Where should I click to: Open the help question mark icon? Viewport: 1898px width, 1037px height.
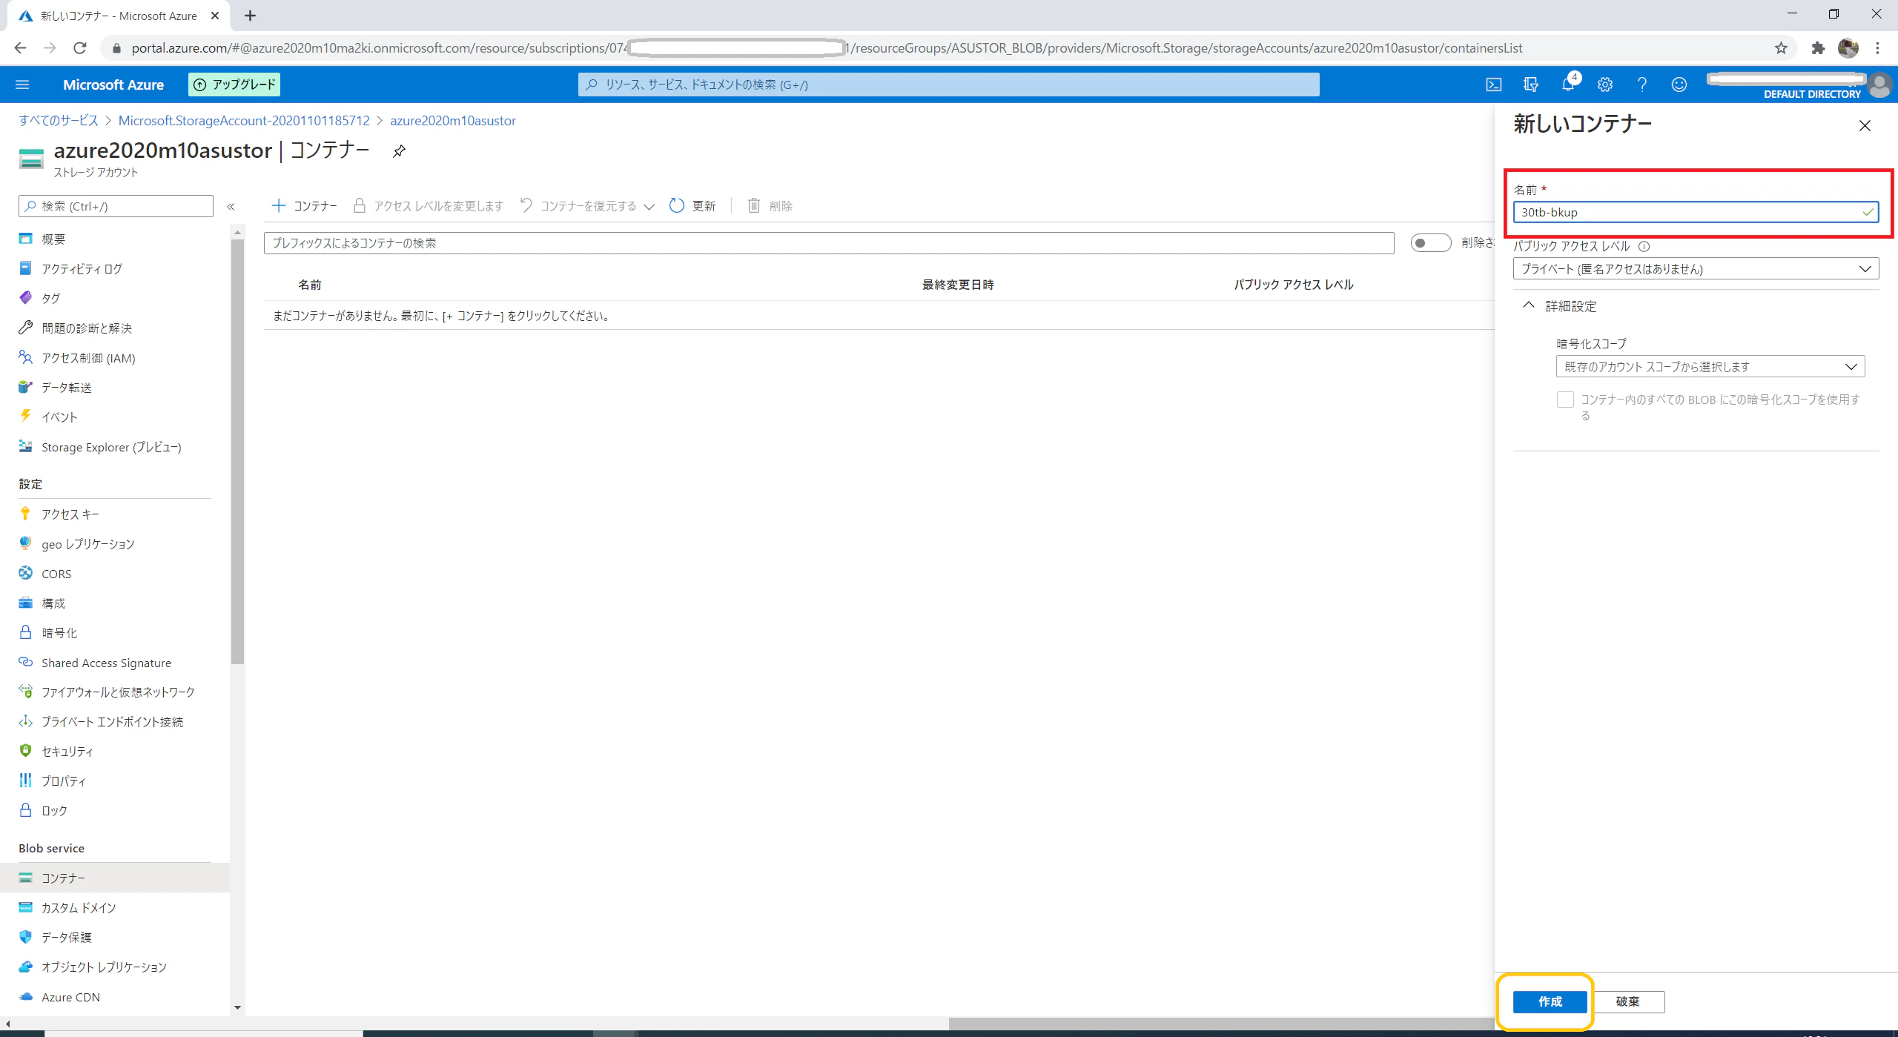1642,85
